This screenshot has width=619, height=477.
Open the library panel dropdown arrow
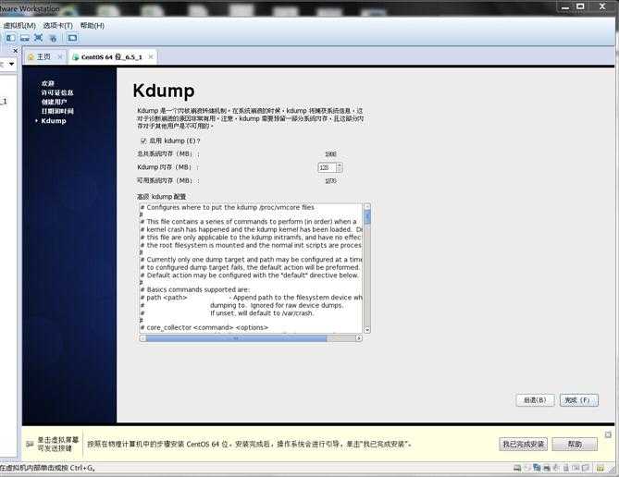(x=12, y=64)
